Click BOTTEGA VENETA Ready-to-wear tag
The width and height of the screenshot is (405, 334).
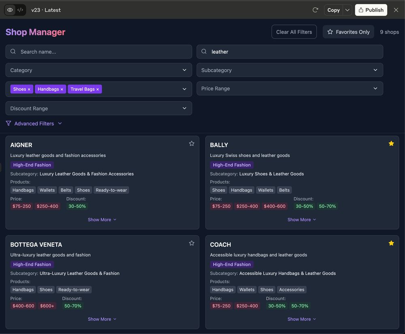pos(74,289)
